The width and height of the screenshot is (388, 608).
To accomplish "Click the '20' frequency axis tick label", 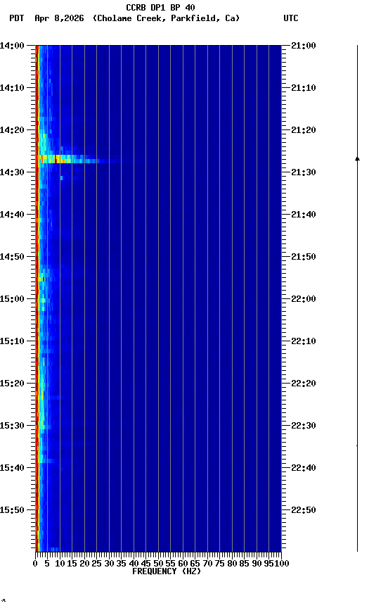I will (x=84, y=564).
